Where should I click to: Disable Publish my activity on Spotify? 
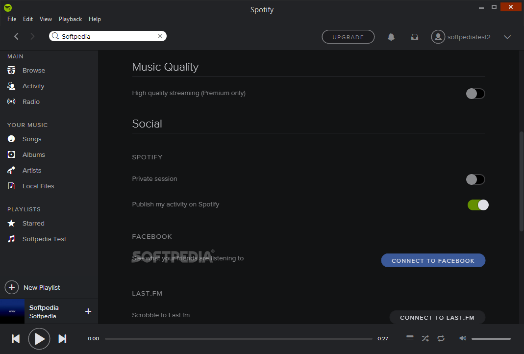tap(478, 205)
